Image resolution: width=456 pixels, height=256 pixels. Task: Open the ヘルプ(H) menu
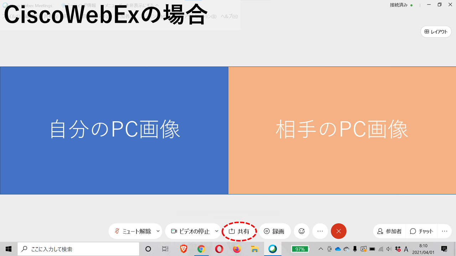pyautogui.click(x=229, y=16)
